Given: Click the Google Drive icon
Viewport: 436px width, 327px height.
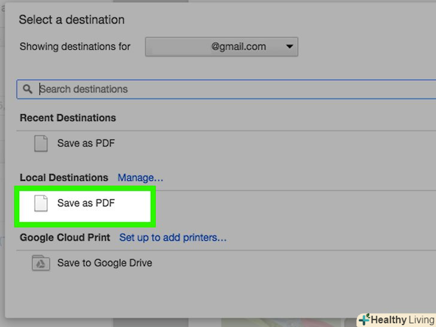Looking at the screenshot, I should (x=40, y=263).
